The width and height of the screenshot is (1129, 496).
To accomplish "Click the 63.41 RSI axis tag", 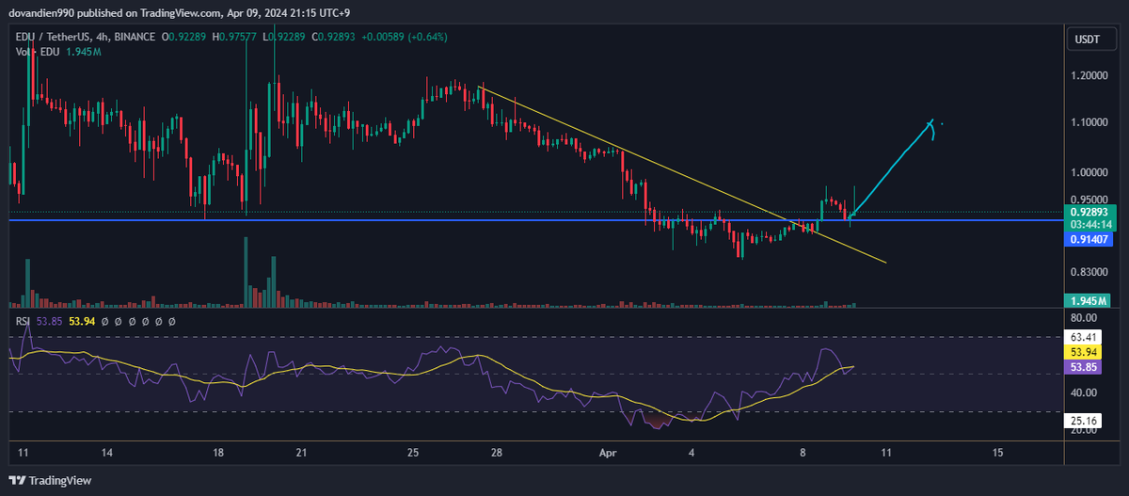I will 1081,337.
